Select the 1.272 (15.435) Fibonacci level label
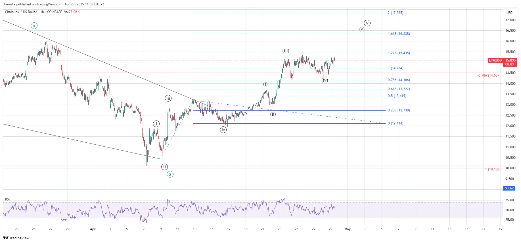This screenshot has width=521, height=243. pos(399,53)
